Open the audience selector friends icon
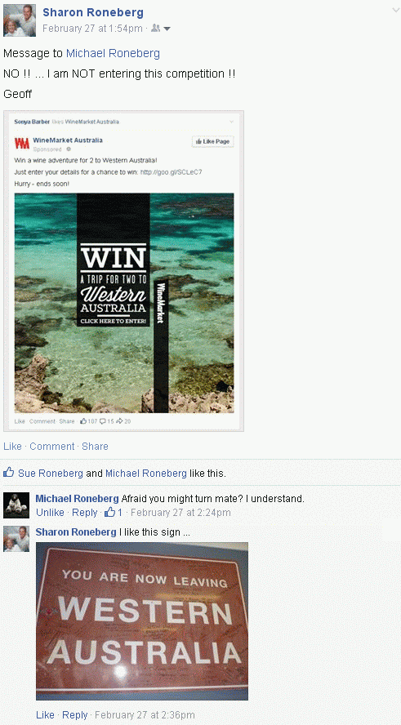The height and width of the screenshot is (725, 401). coord(155,29)
